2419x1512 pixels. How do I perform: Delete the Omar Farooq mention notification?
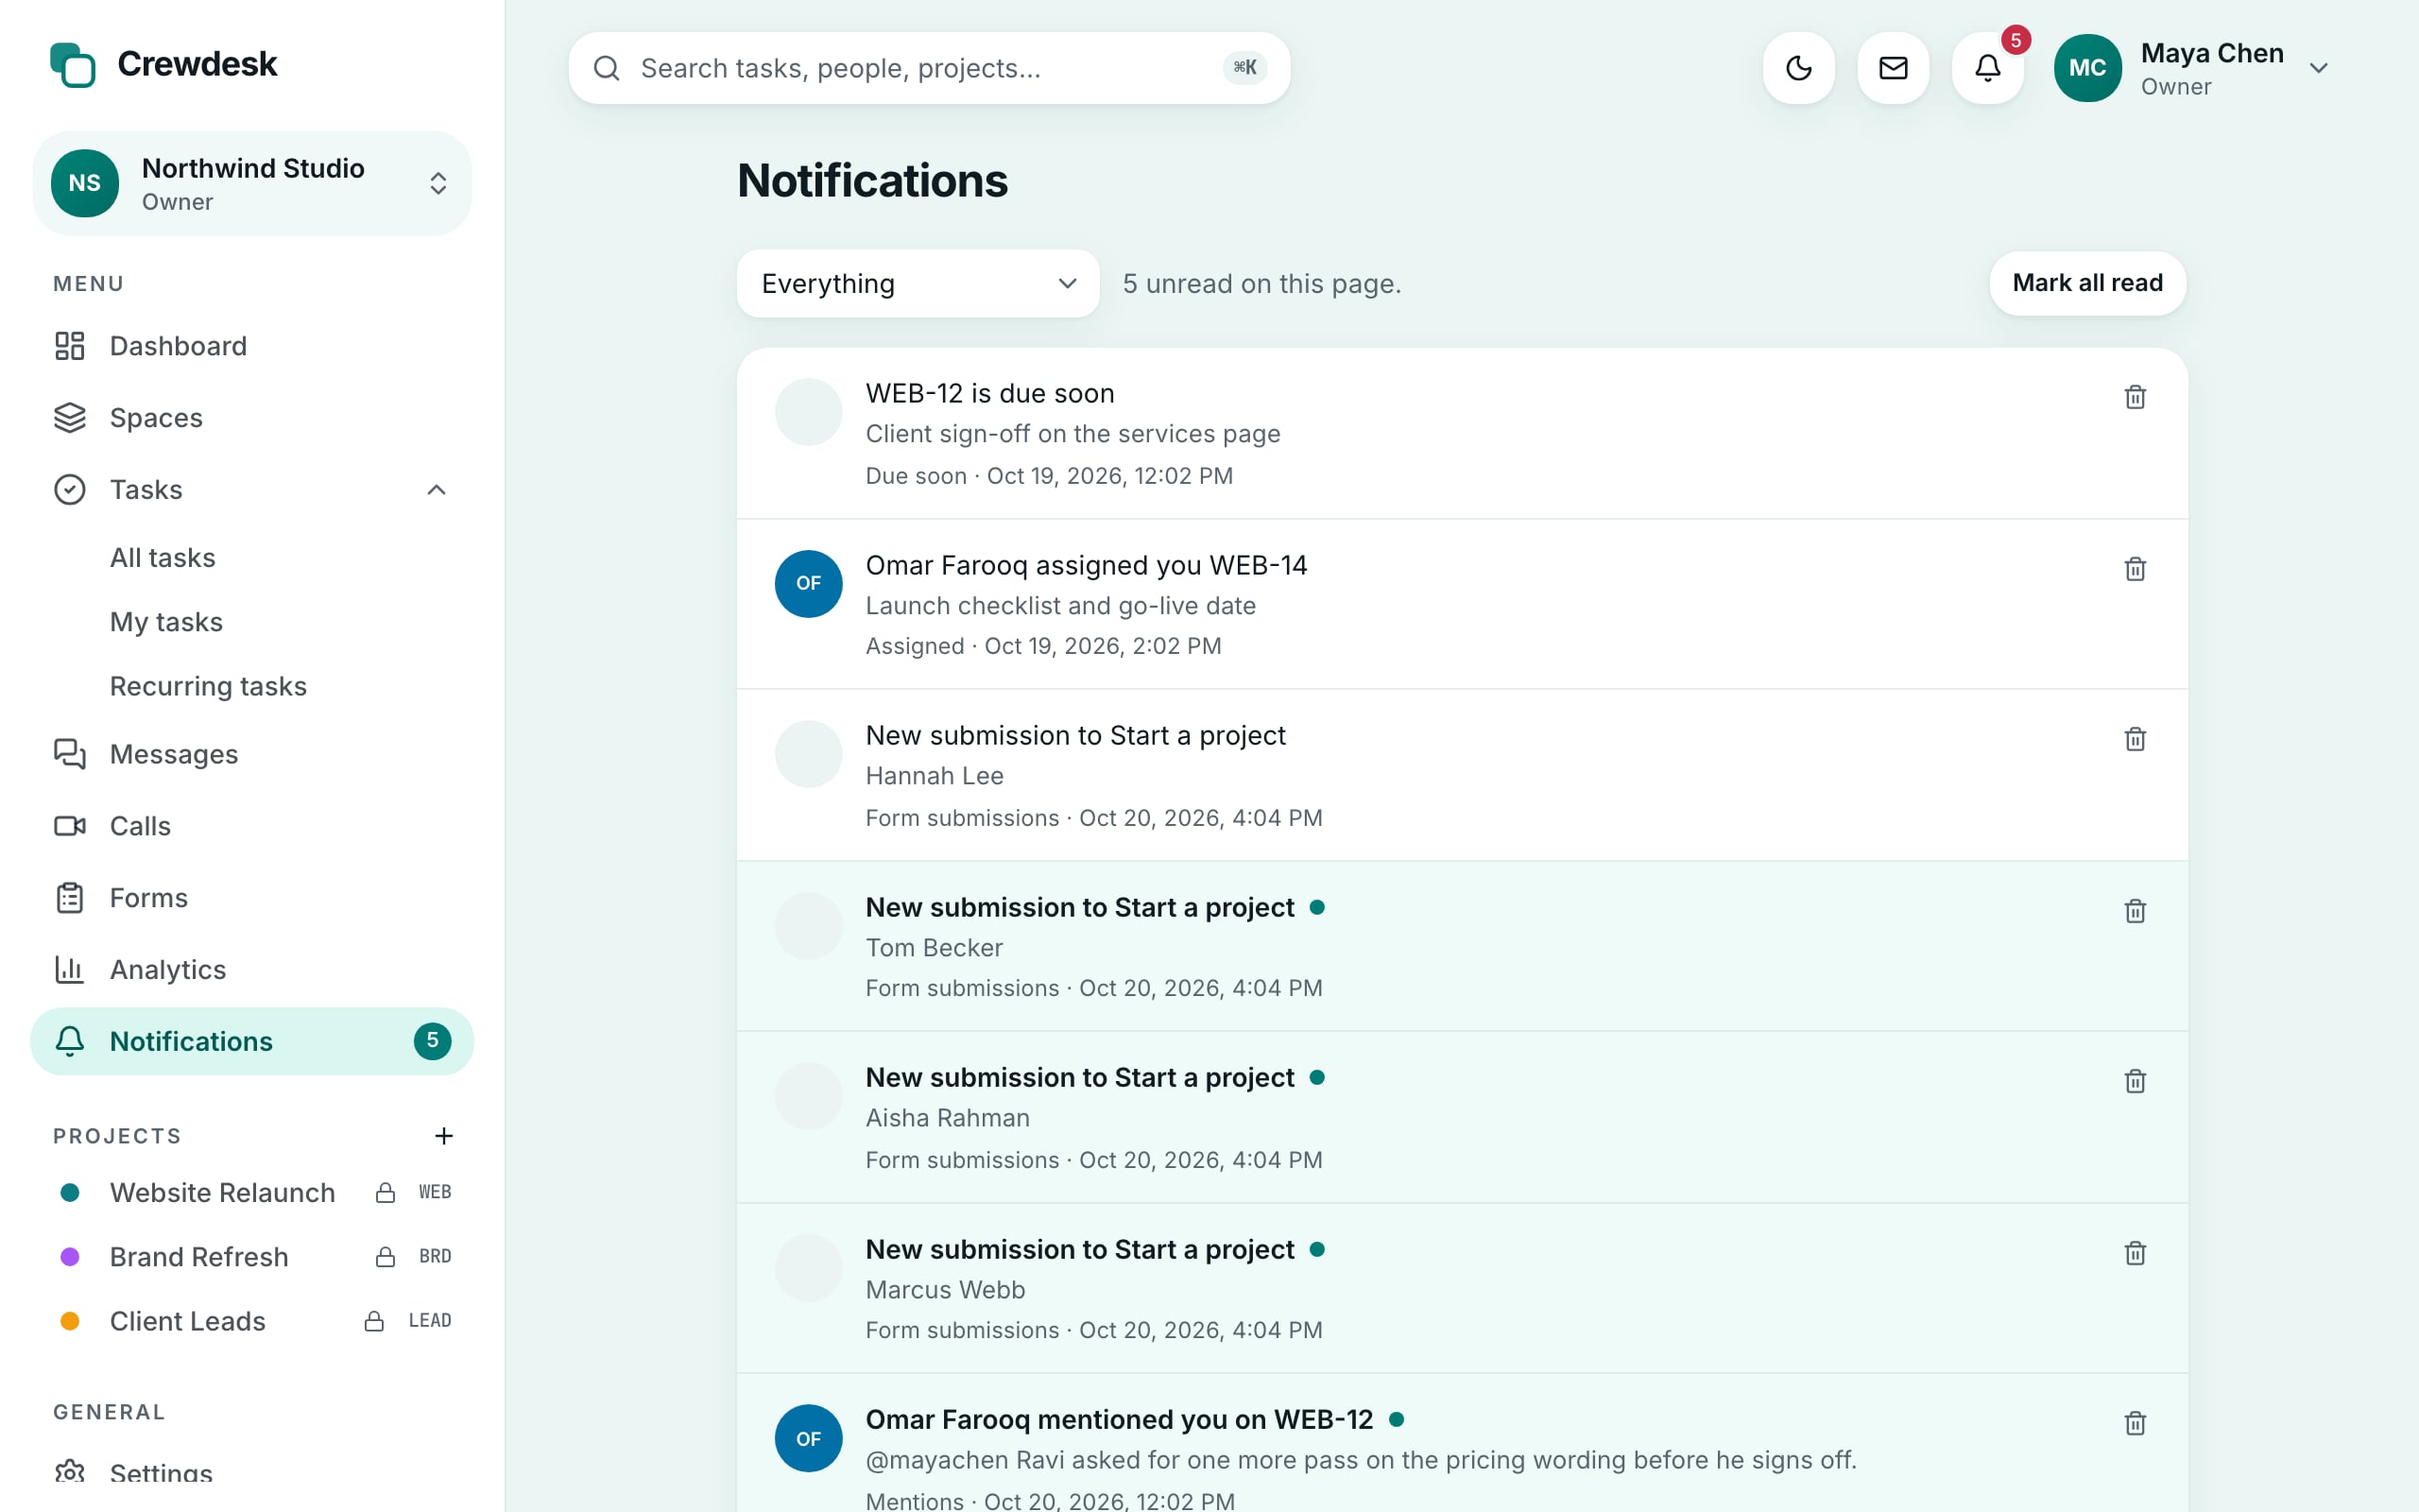[2136, 1423]
